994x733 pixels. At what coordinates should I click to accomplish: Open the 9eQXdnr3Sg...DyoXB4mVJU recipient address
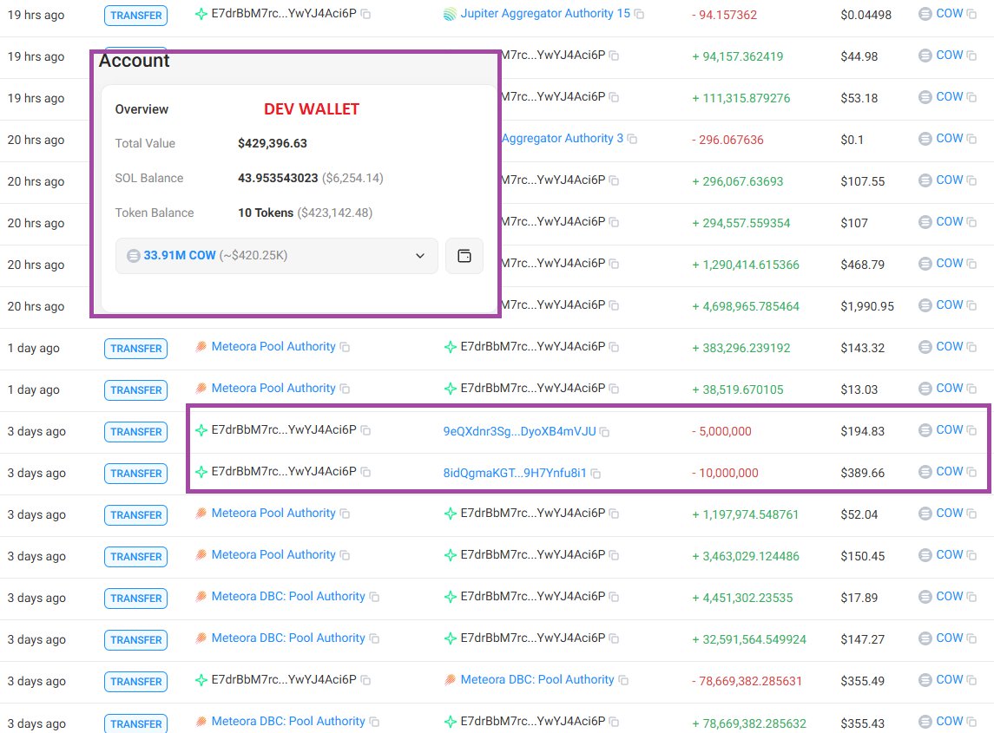point(519,431)
